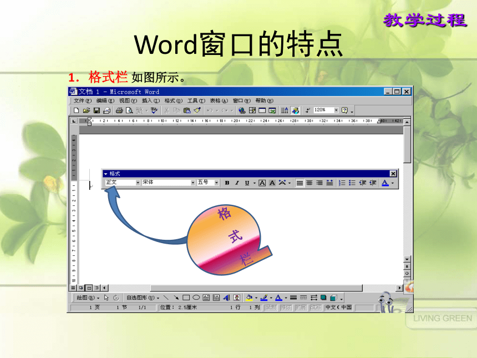This screenshot has width=477, height=358.
Task: Toggle justified alignment in the format bar
Action: pyautogui.click(x=300, y=183)
